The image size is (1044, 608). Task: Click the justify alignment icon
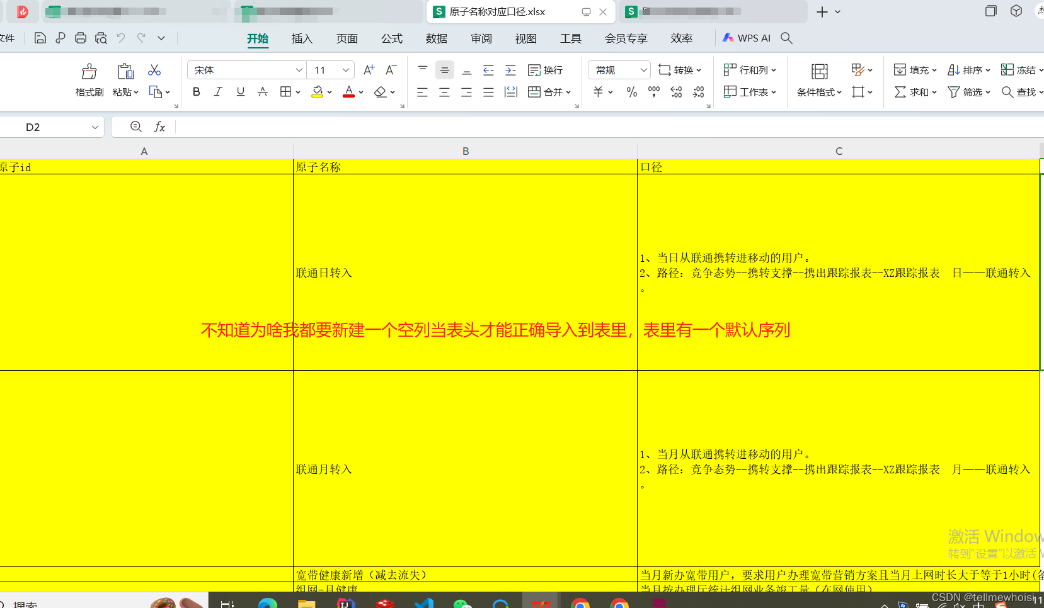[488, 92]
